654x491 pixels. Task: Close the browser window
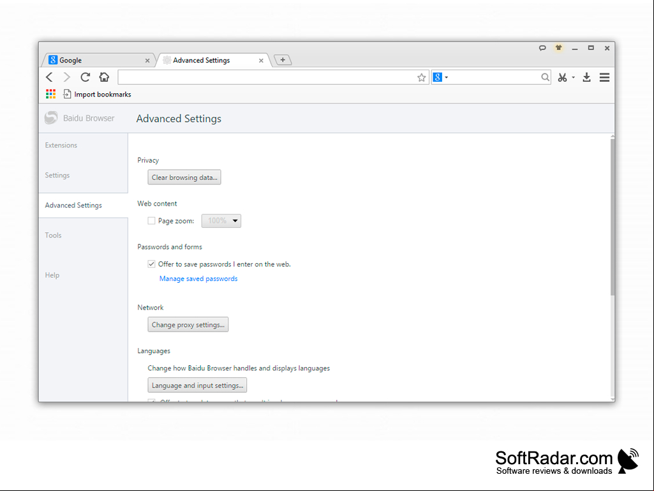coord(607,48)
